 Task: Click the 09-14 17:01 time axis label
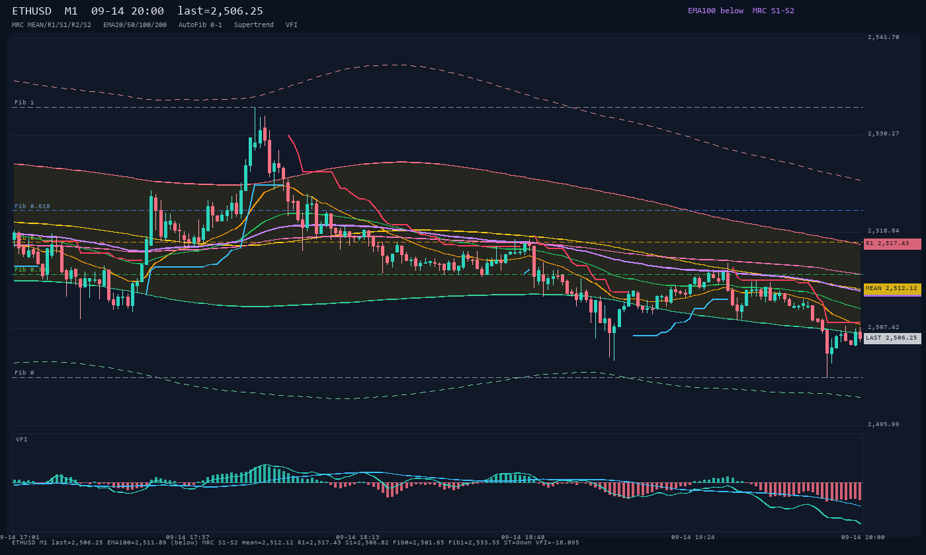pyautogui.click(x=20, y=537)
